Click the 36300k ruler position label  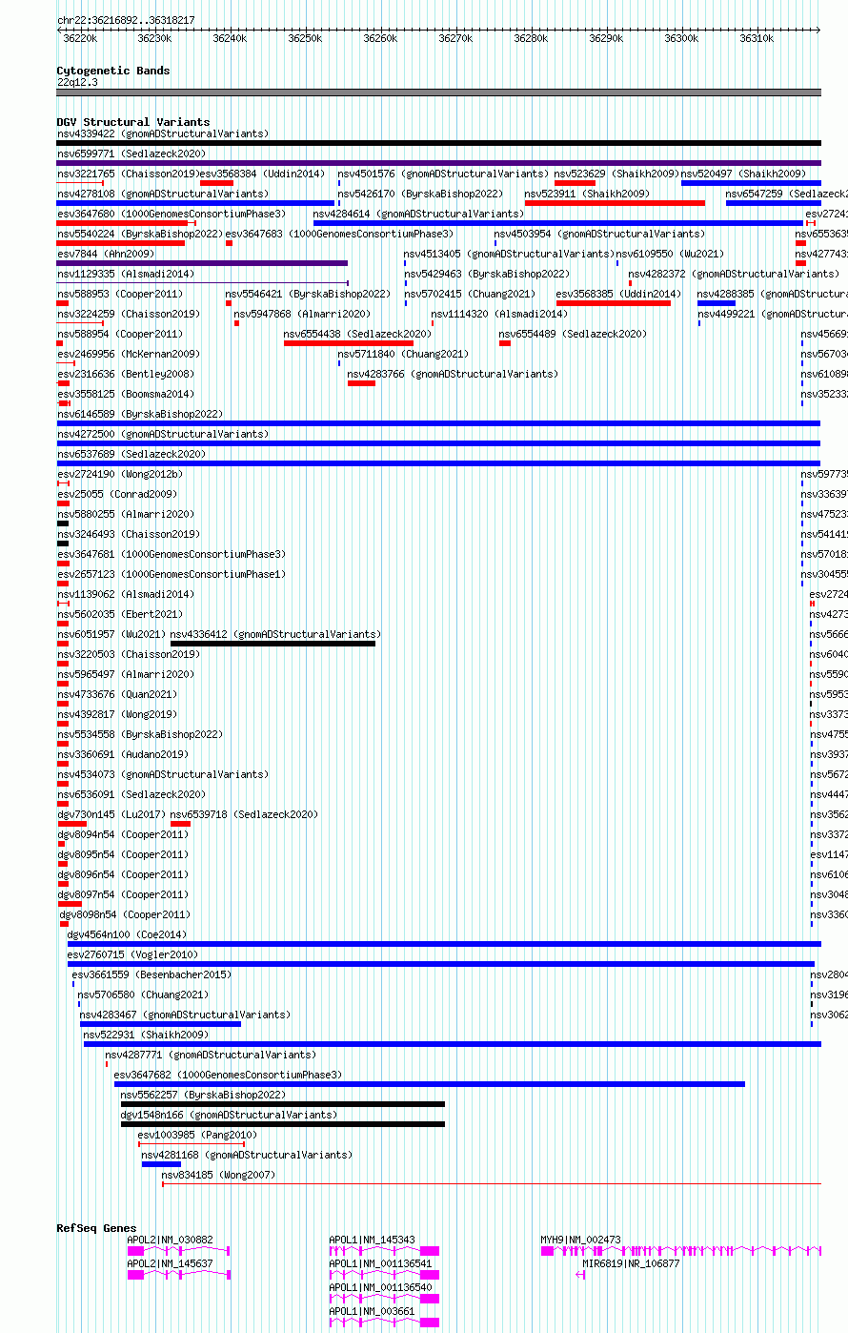(x=681, y=38)
